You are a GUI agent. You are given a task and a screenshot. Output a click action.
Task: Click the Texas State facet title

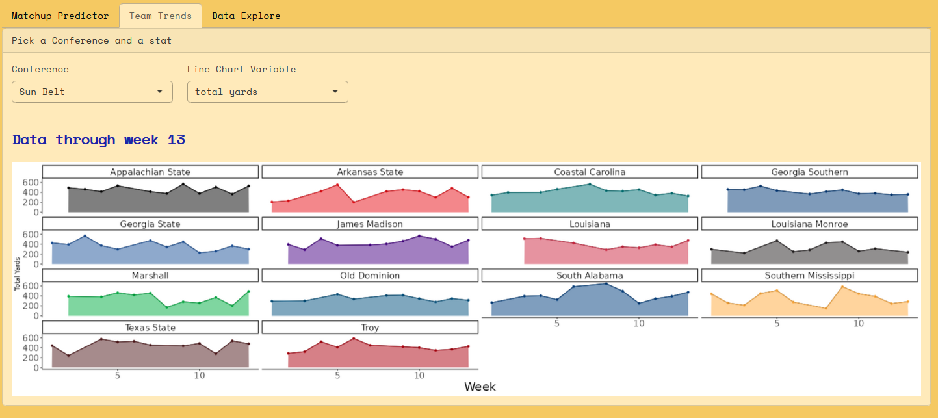(150, 328)
